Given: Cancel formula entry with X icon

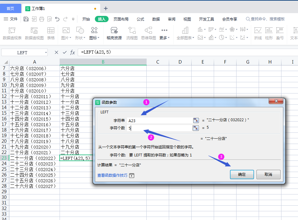Looking at the screenshot, I should pos(56,52).
